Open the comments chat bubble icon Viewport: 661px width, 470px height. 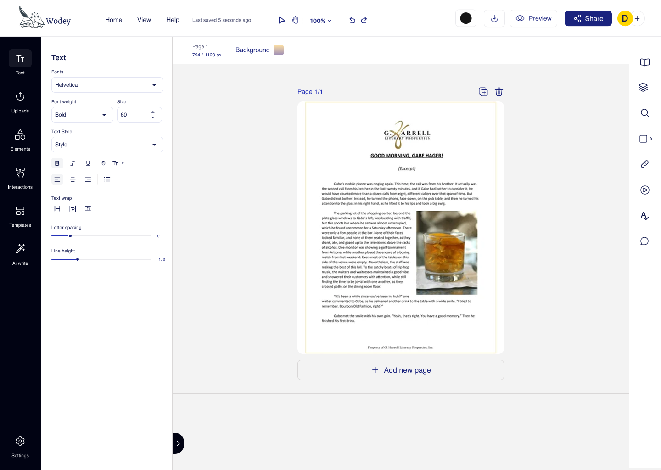(644, 241)
